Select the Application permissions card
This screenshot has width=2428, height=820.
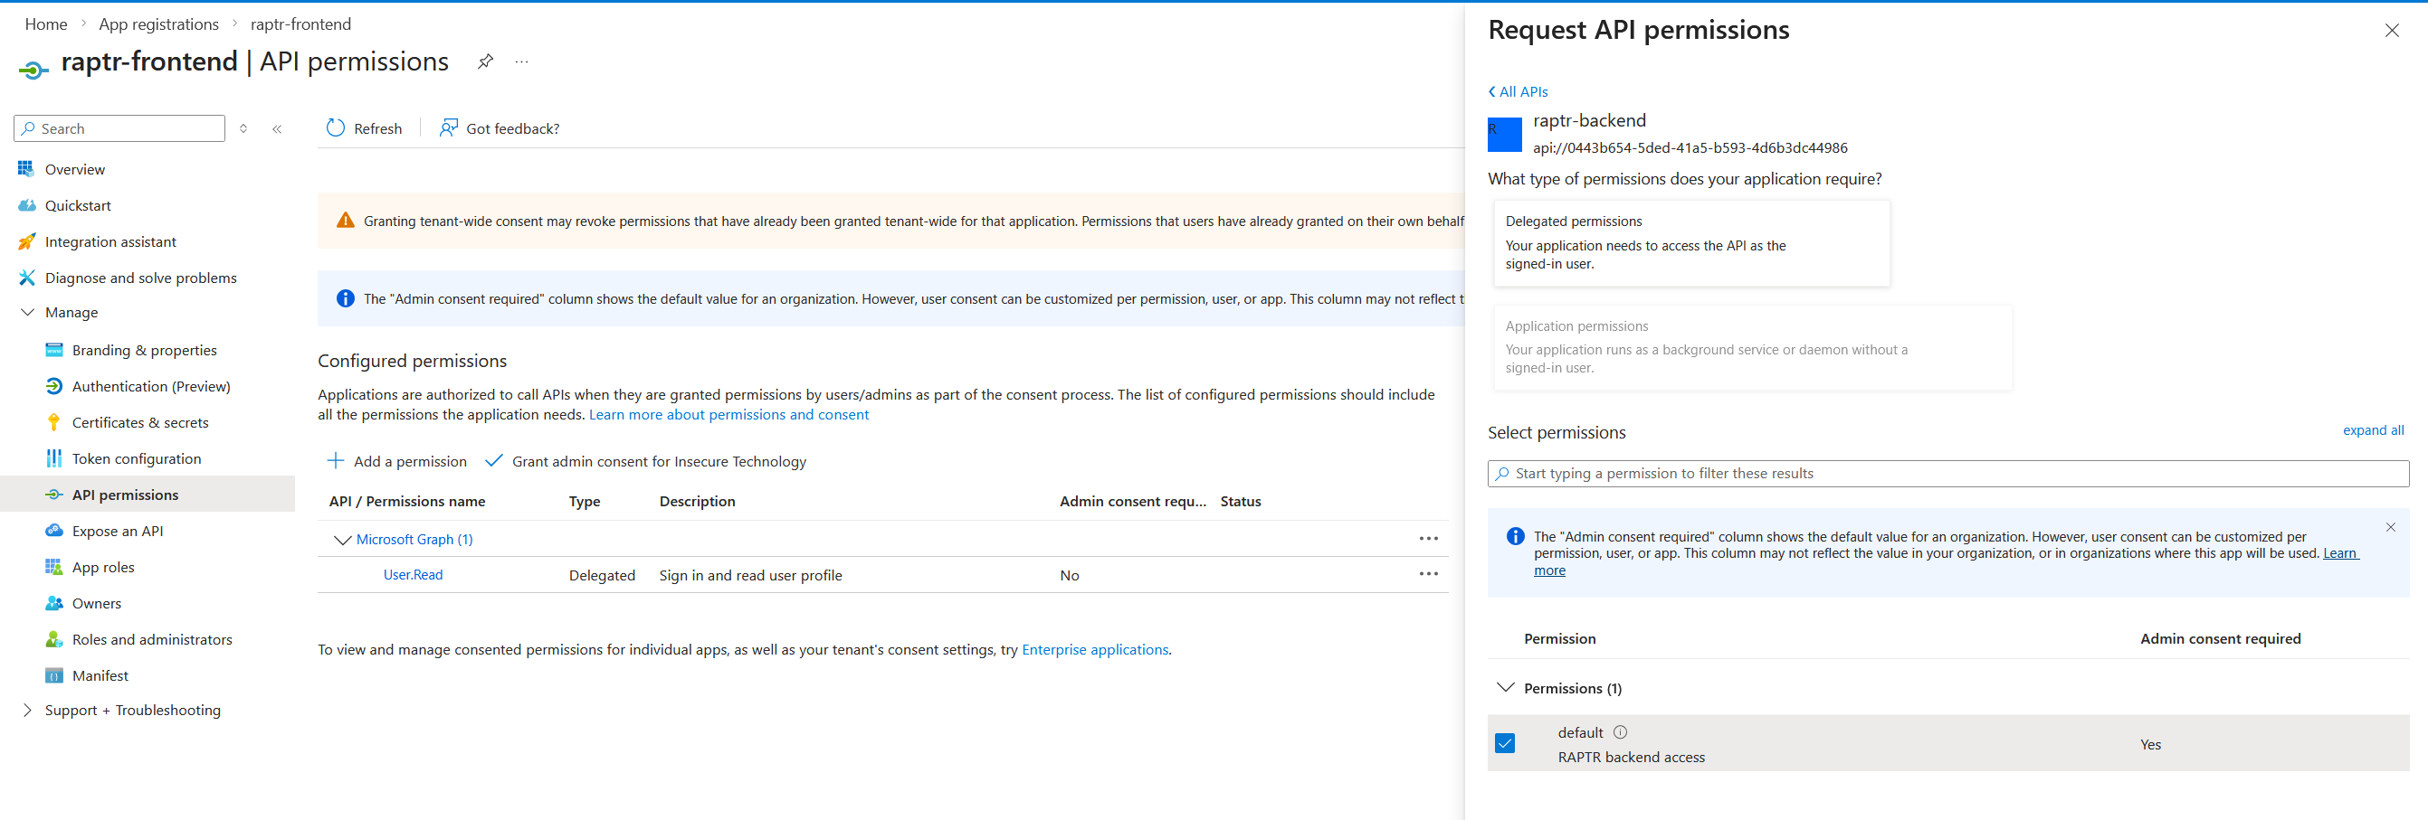[1751, 347]
